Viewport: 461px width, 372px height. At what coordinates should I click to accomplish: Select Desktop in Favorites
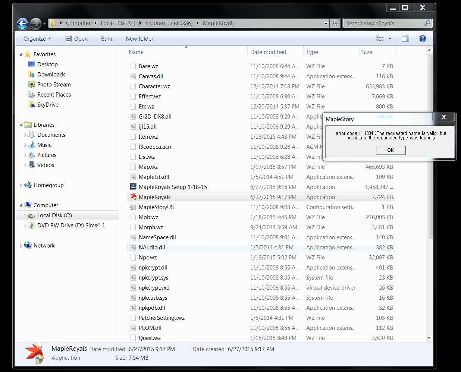pos(47,64)
